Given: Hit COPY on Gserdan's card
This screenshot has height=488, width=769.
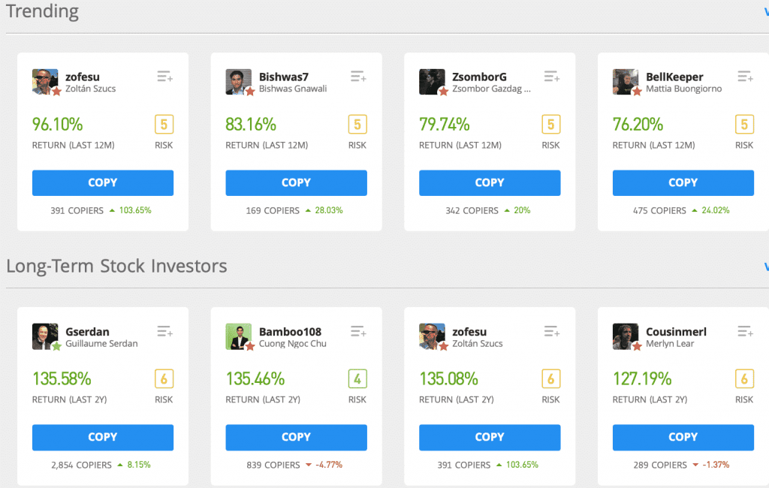Looking at the screenshot, I should [103, 437].
